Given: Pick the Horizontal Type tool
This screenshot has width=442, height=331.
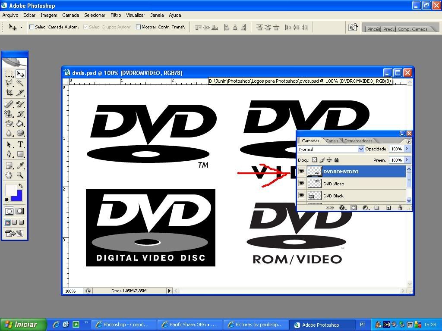Looking at the screenshot, I should pyautogui.click(x=20, y=144).
